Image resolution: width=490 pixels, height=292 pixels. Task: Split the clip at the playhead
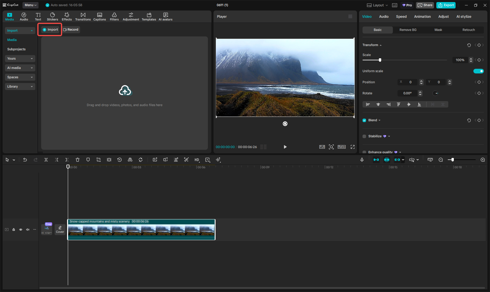[x=46, y=160]
